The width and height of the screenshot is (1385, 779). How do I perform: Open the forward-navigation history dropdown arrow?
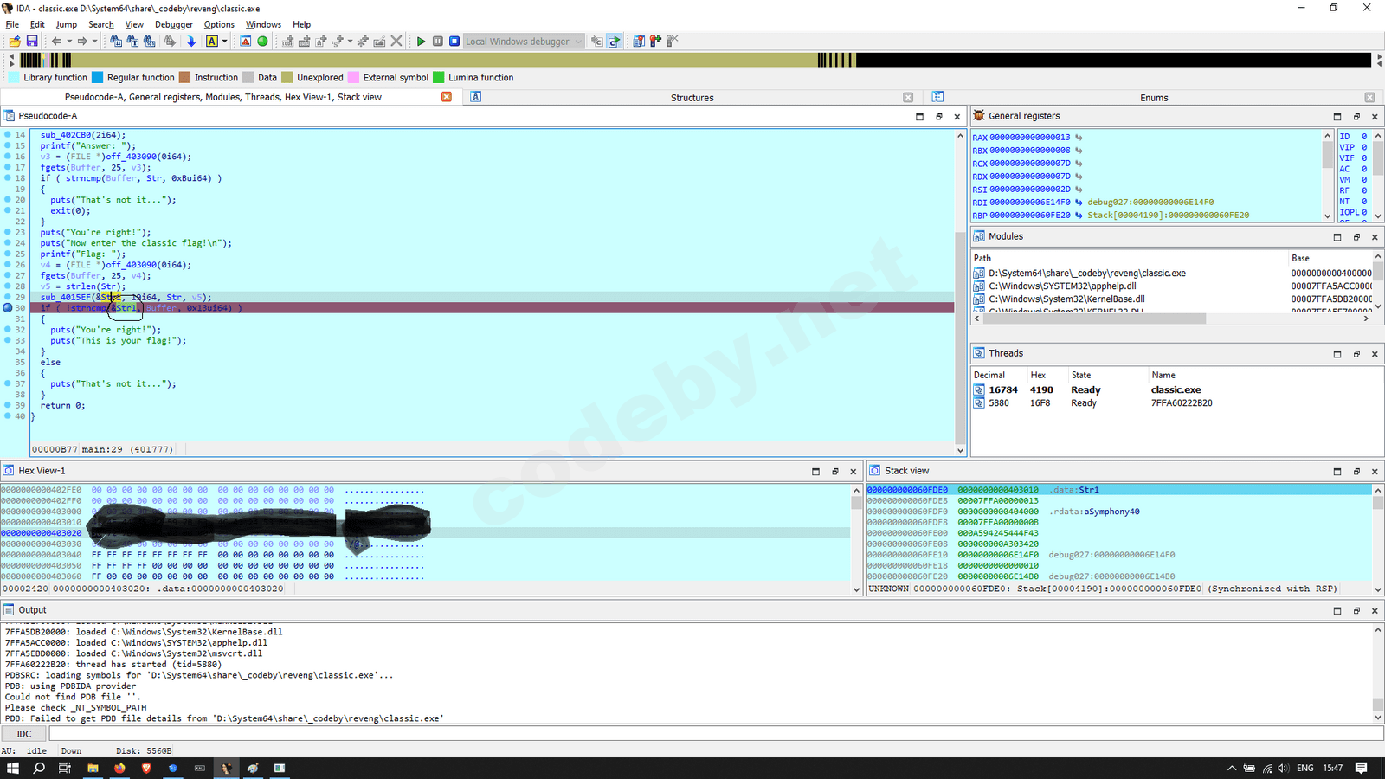pos(94,42)
